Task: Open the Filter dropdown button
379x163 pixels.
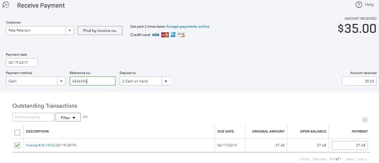Action: pos(68,118)
